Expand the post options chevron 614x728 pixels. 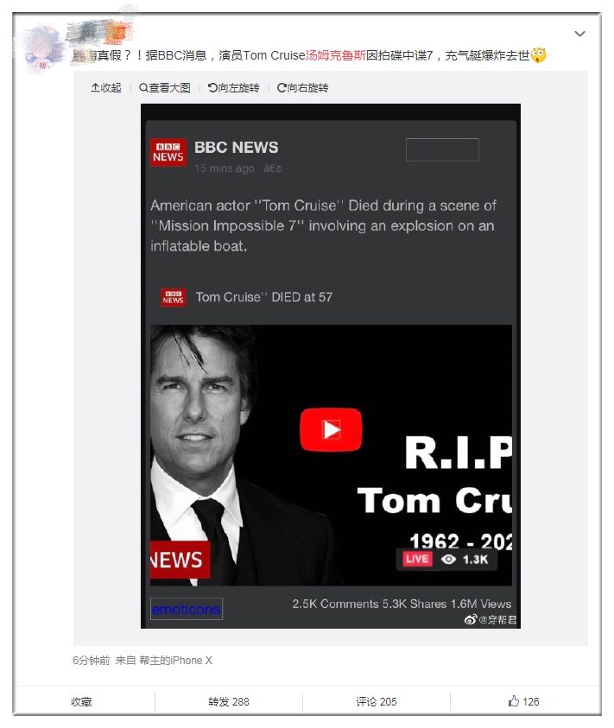point(579,34)
